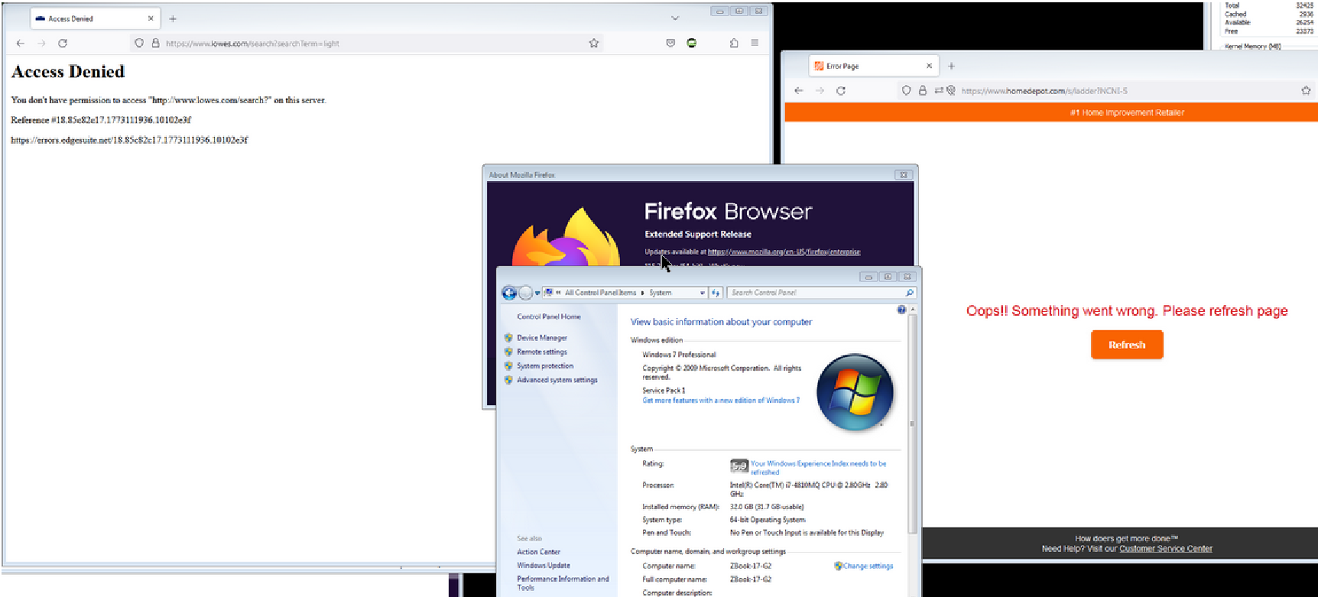Go forward in the Lowes Firefox window
The width and height of the screenshot is (1318, 597).
click(42, 44)
